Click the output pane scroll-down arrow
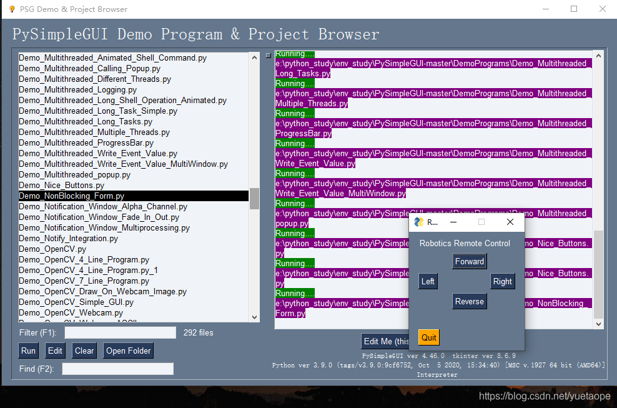Image resolution: width=617 pixels, height=408 pixels. click(x=598, y=324)
